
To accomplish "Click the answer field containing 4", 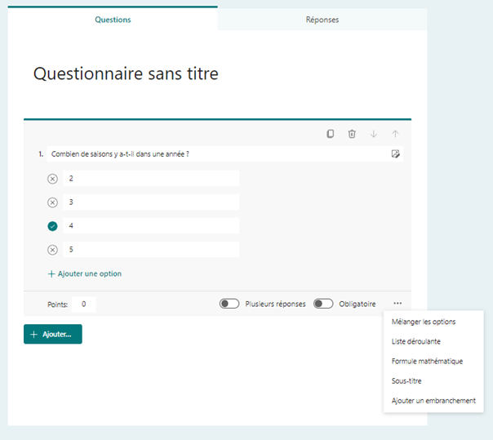I will [151, 225].
